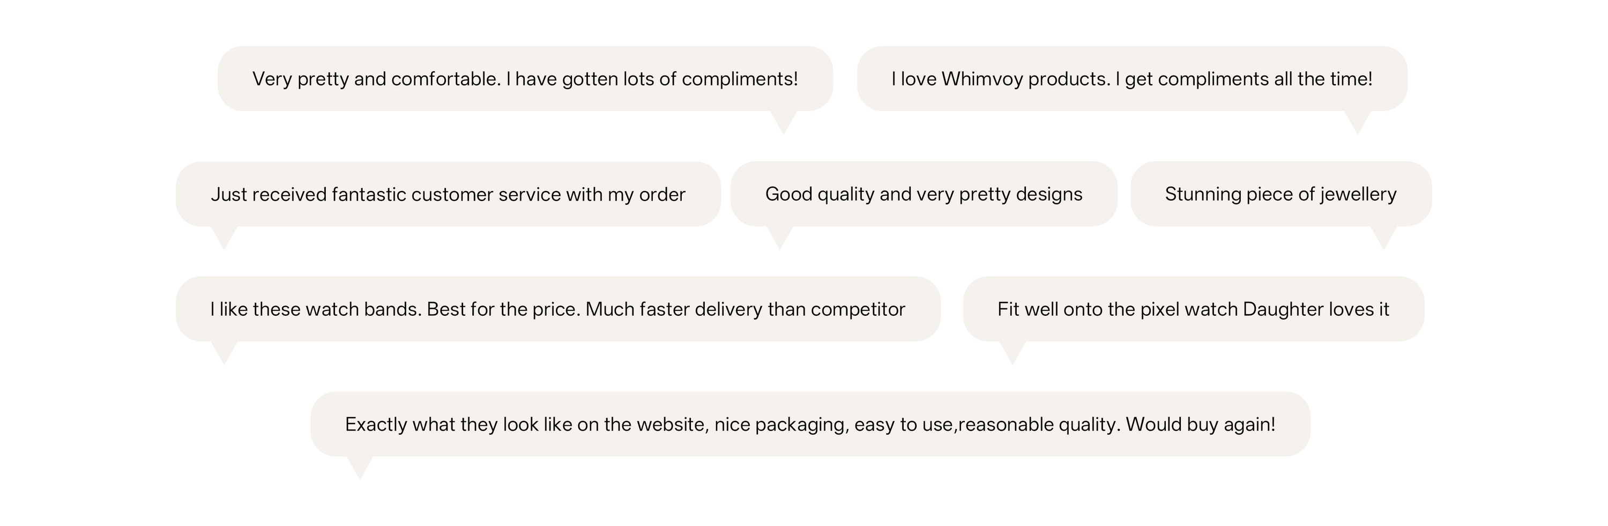This screenshot has height=526, width=1608.
Task: Click the word "competitor" in the watch bands review
Action: (858, 309)
